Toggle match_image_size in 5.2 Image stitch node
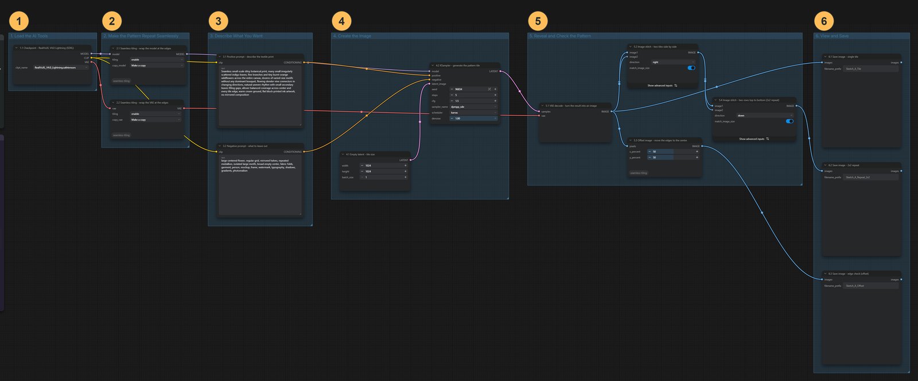This screenshot has width=918, height=381. click(691, 68)
